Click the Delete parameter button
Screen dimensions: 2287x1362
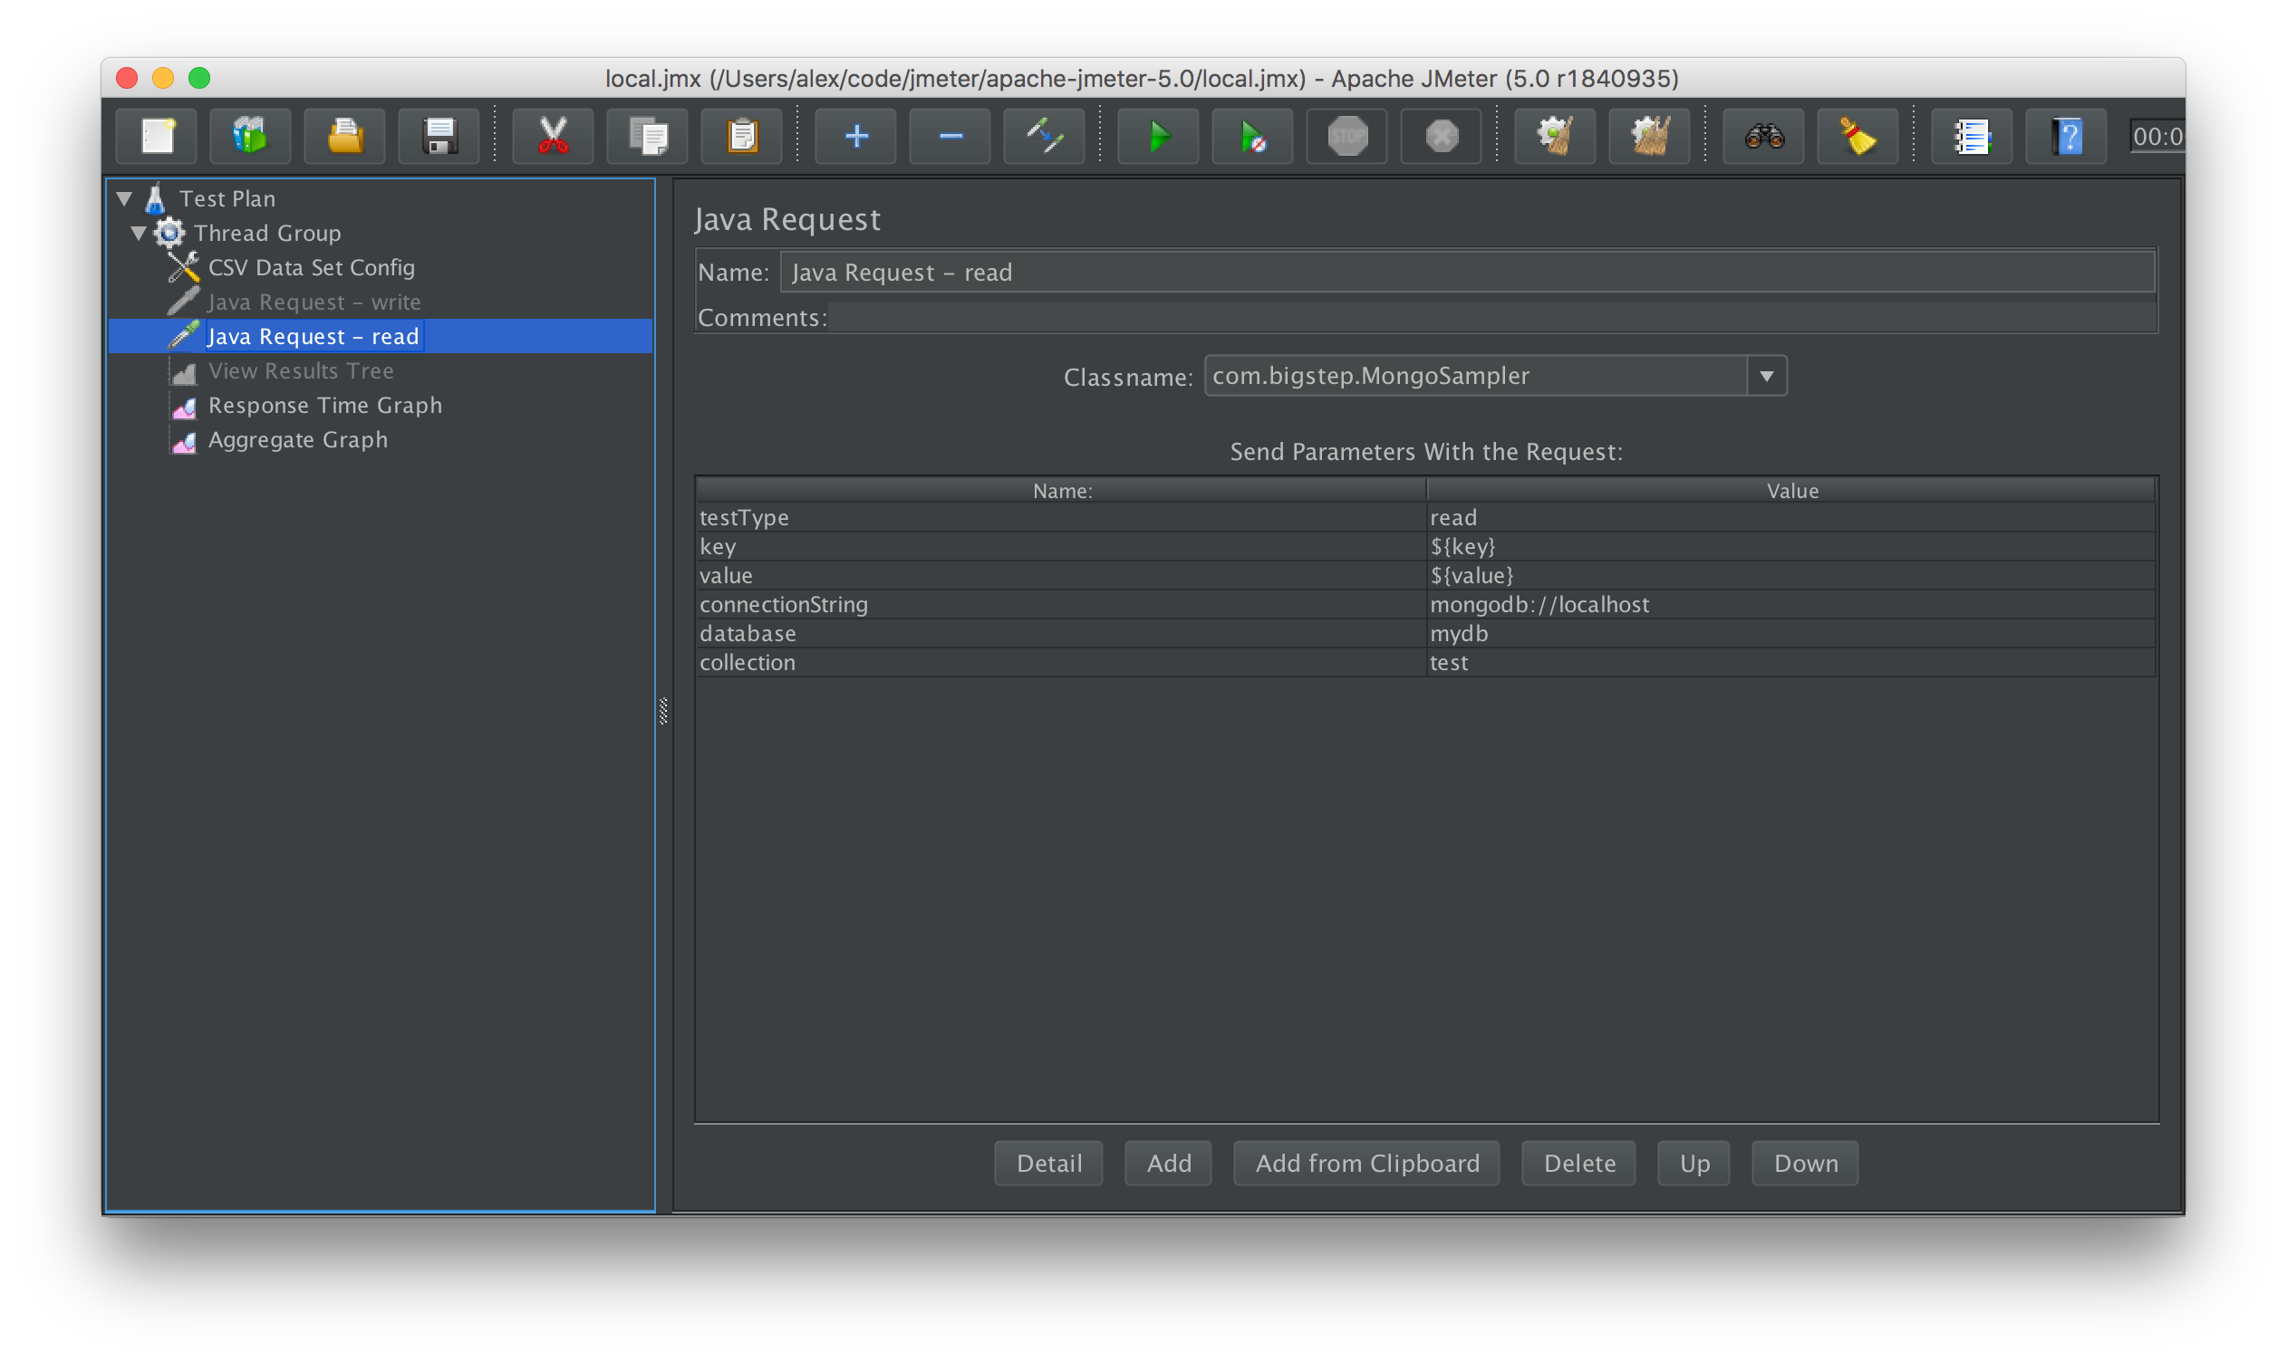1578,1163
